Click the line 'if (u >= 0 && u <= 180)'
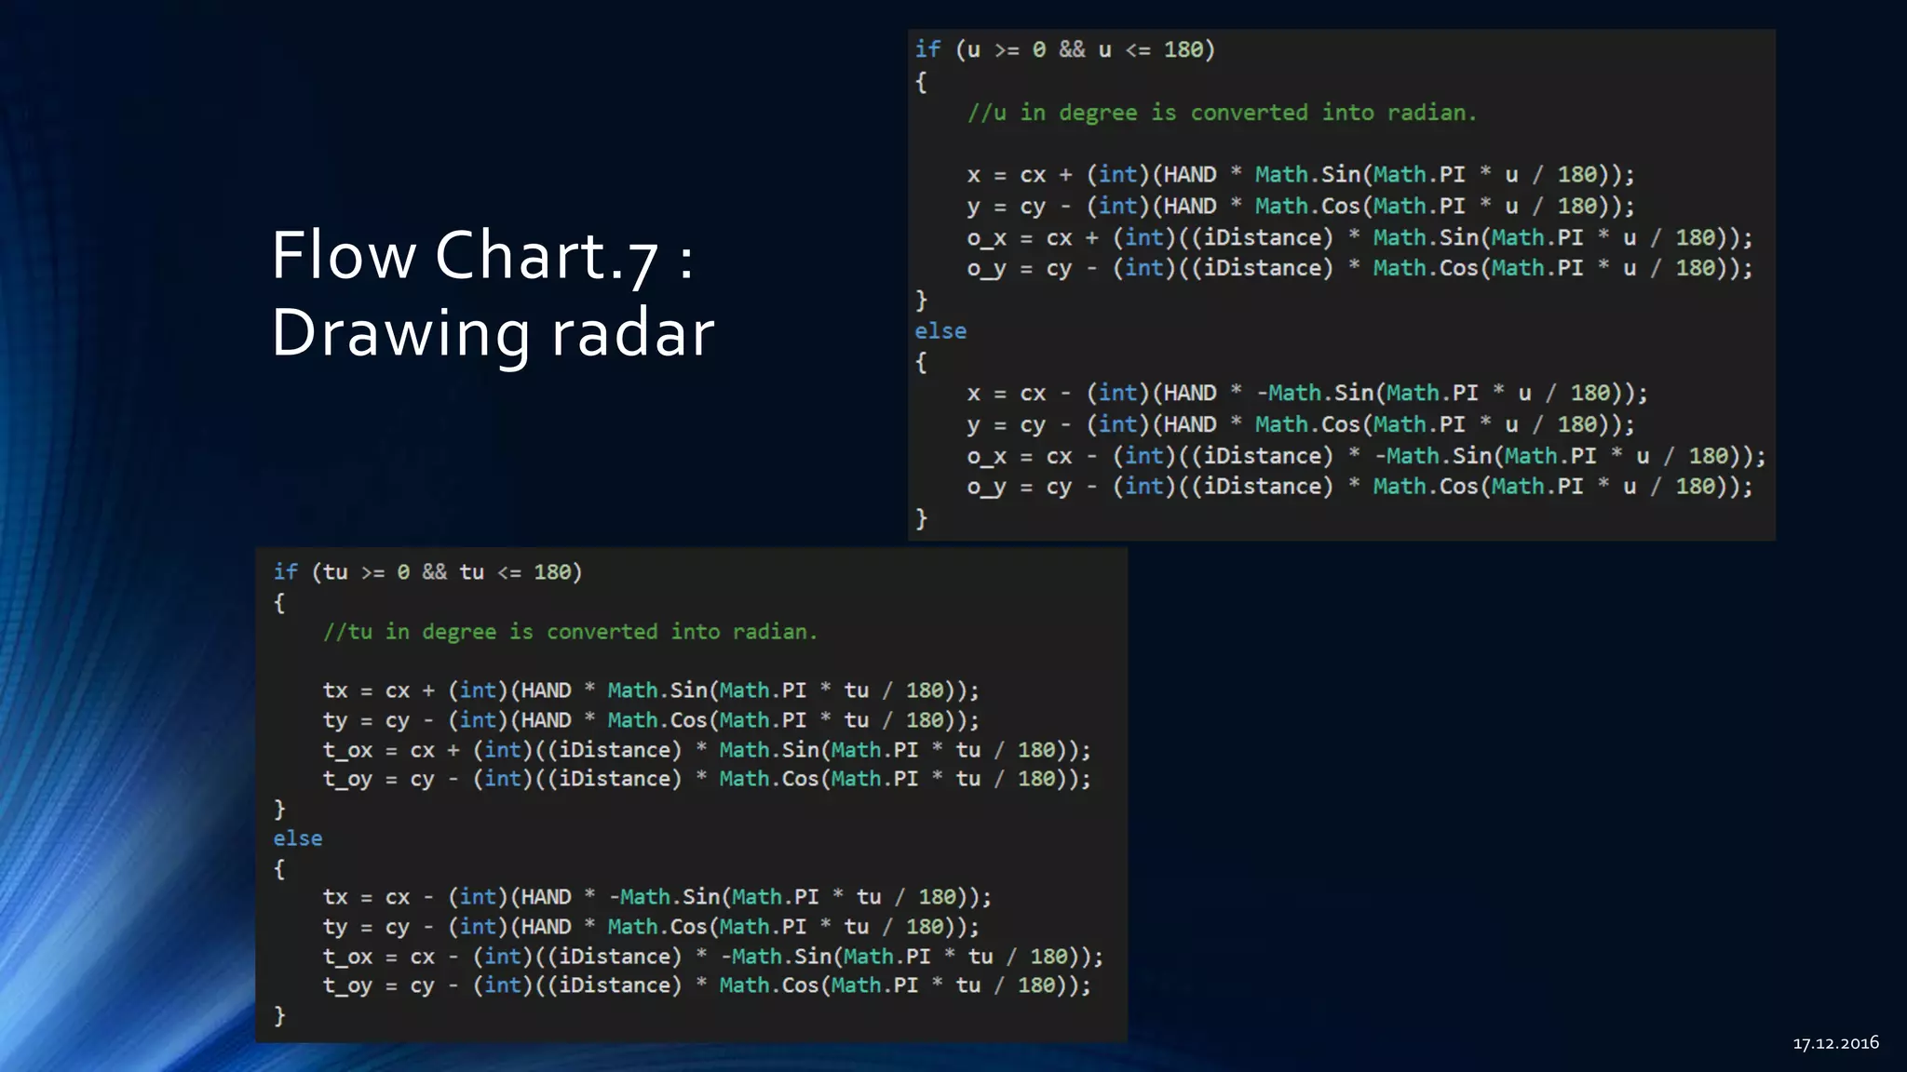The height and width of the screenshot is (1072, 1907). coord(1064,49)
